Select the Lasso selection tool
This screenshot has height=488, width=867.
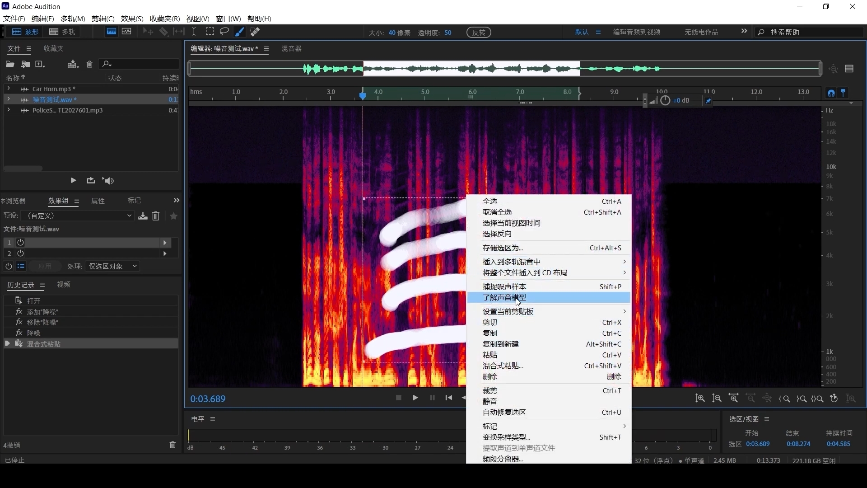click(x=224, y=32)
